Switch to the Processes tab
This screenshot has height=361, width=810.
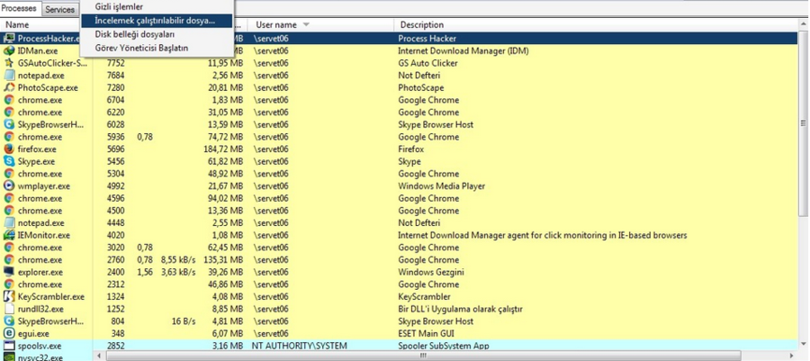point(20,8)
